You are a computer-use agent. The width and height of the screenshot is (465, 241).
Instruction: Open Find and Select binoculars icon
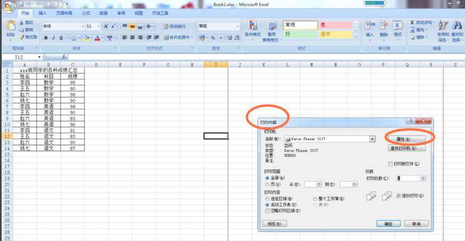pos(457,26)
